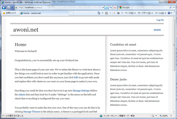Image resolution: width=177 pixels, height=119 pixels.
Task: Open the ツール(O) menu
Action: click(x=160, y=13)
